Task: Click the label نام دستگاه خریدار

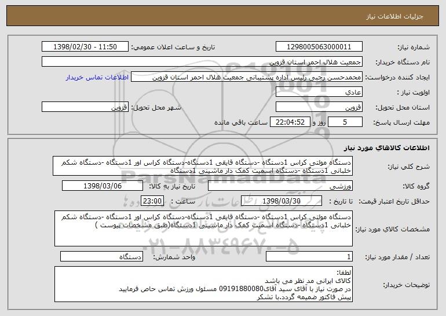Action: 403,62
